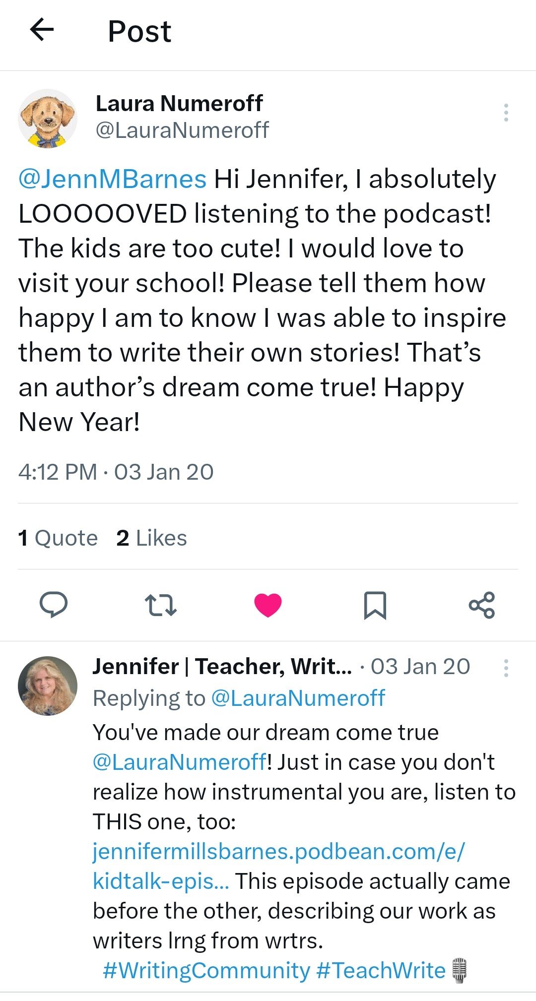Tap the back arrow icon
The image size is (536, 1001).
[42, 30]
